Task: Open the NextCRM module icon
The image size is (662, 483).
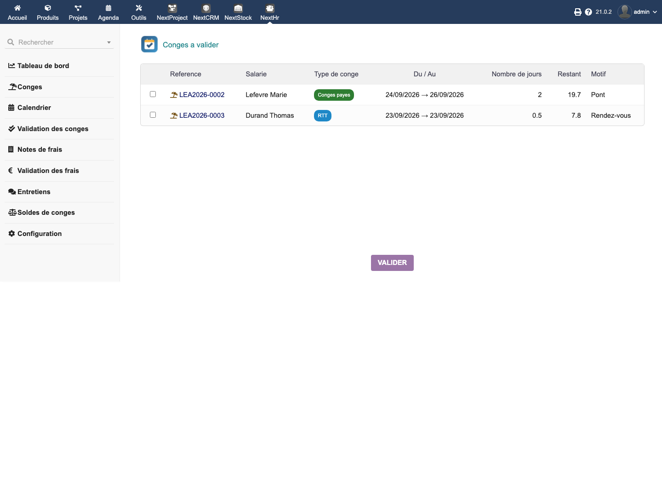Action: pos(206,8)
